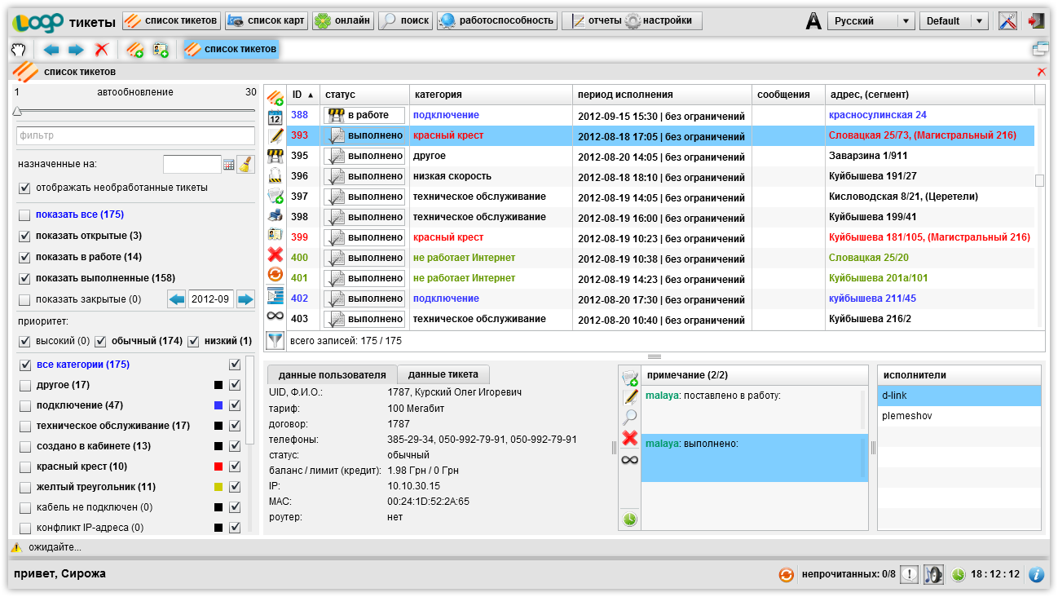The image size is (1058, 597).
Task: Click the autoupdate interval slider
Action: tap(18, 111)
